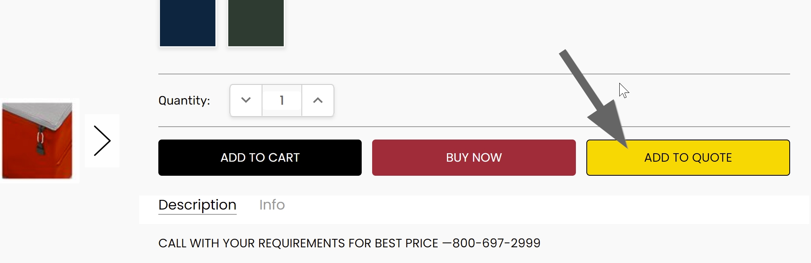Switch to the Description tab
Viewport: 811px width, 263px height.
pos(197,205)
